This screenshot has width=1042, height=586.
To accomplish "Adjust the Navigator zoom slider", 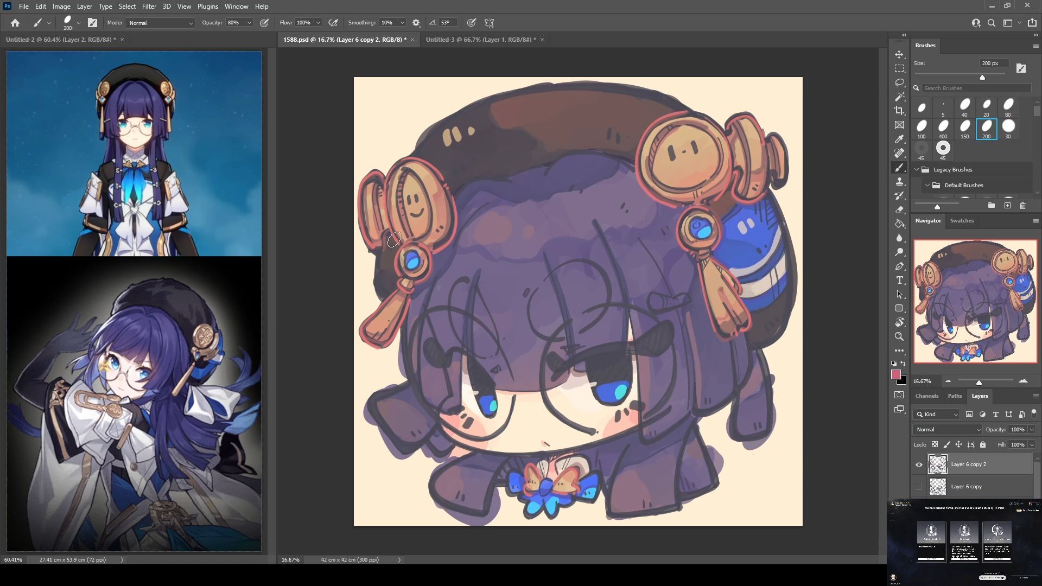I will [x=979, y=383].
